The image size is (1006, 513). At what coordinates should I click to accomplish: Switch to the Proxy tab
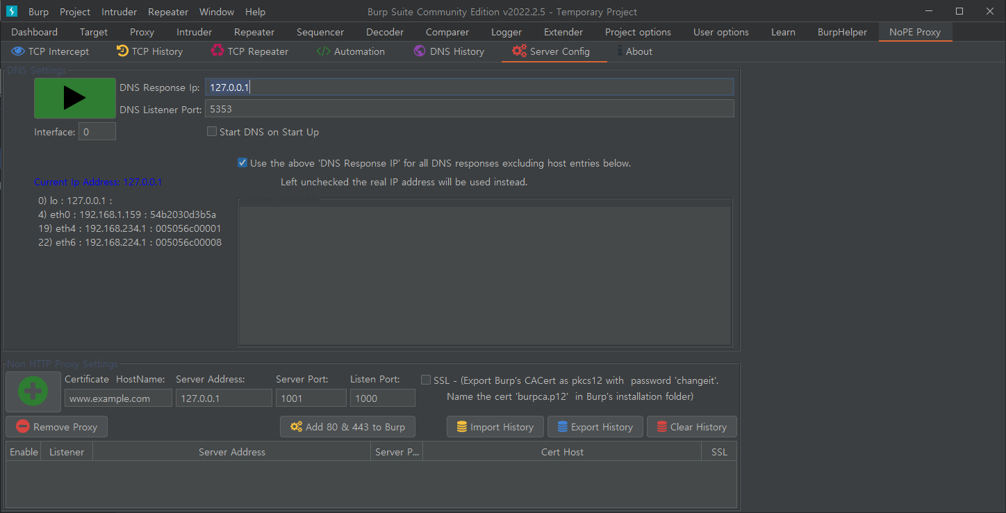[x=142, y=32]
